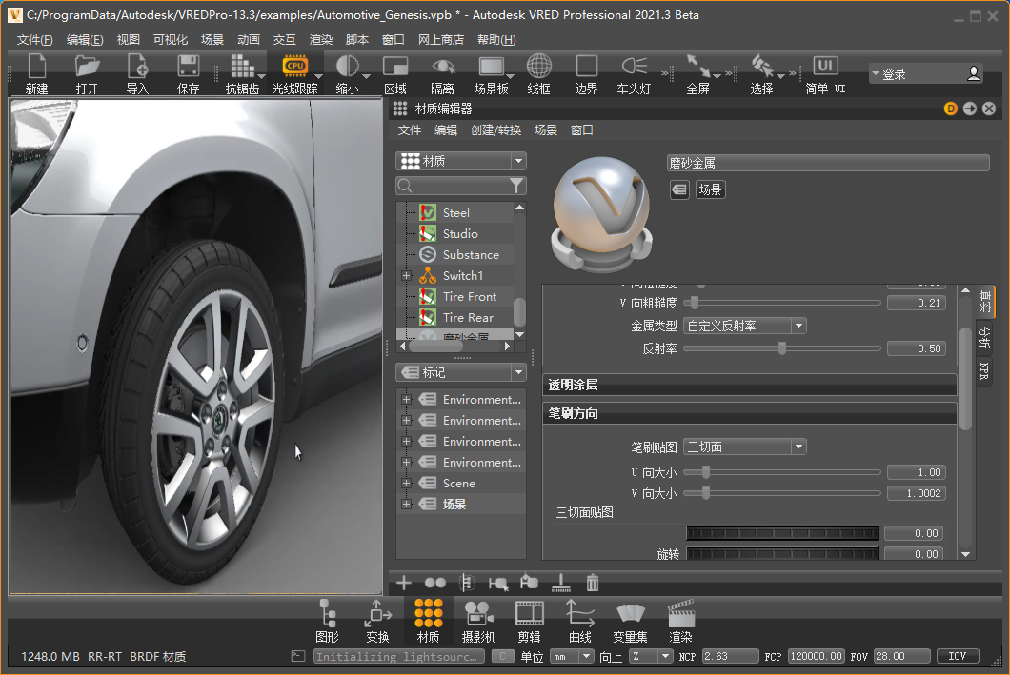Open dropdown arrow next to 缩小

(367, 76)
